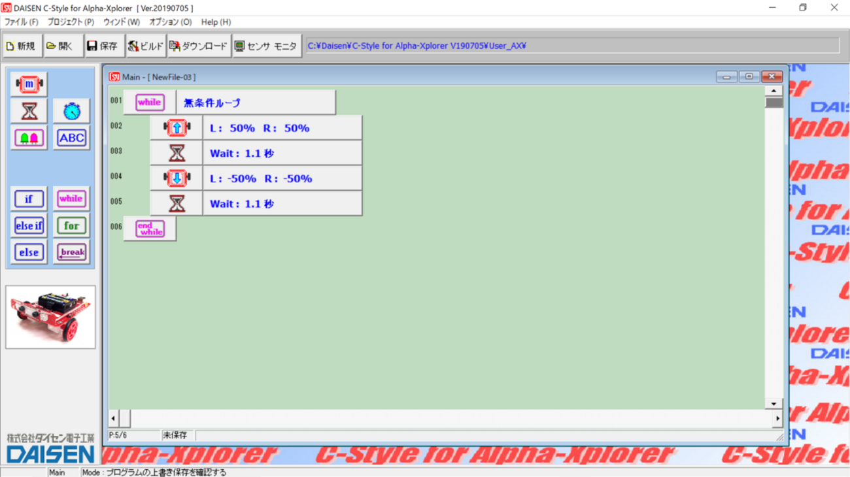Image resolution: width=850 pixels, height=477 pixels.
Task: Add a for loop block from the palette
Action: (x=71, y=225)
